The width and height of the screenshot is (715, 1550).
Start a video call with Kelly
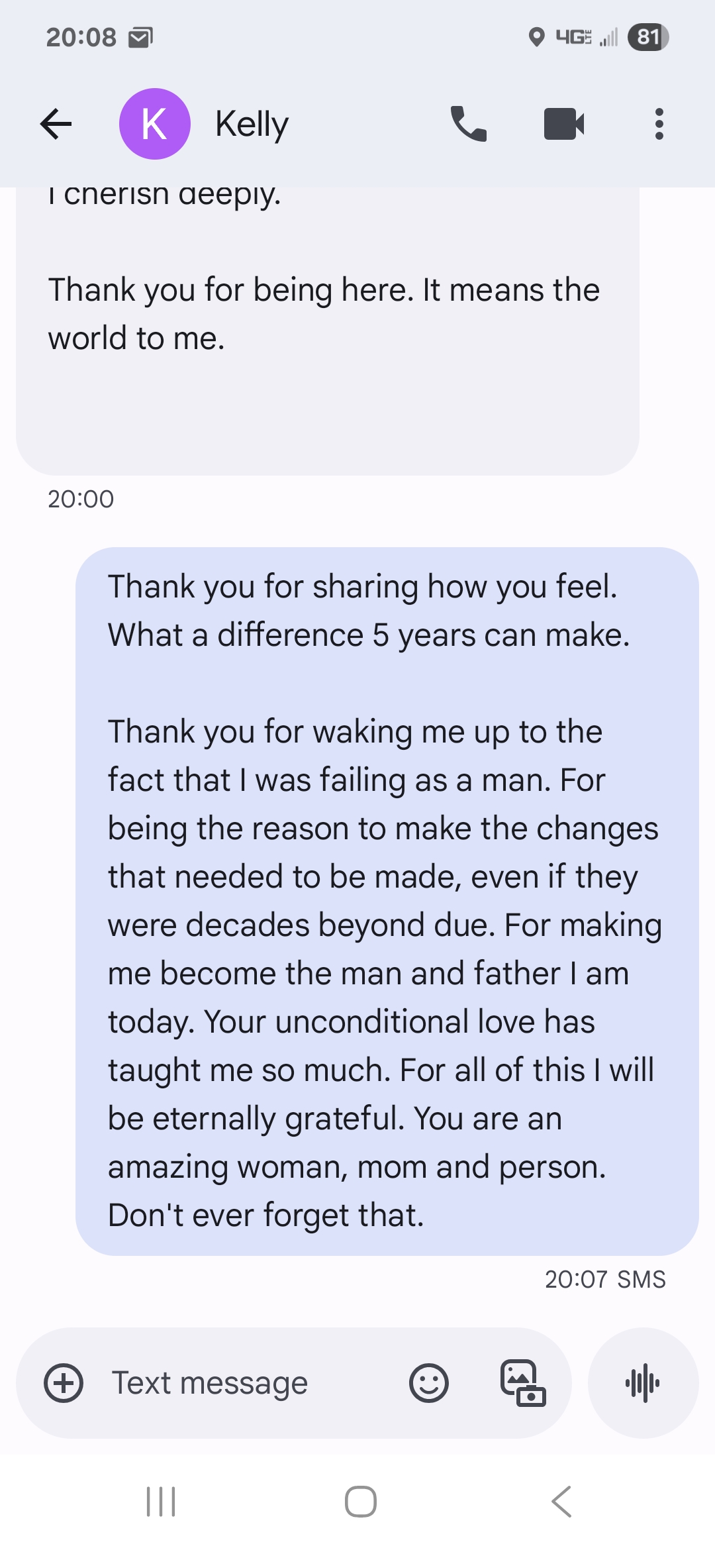pos(563,124)
